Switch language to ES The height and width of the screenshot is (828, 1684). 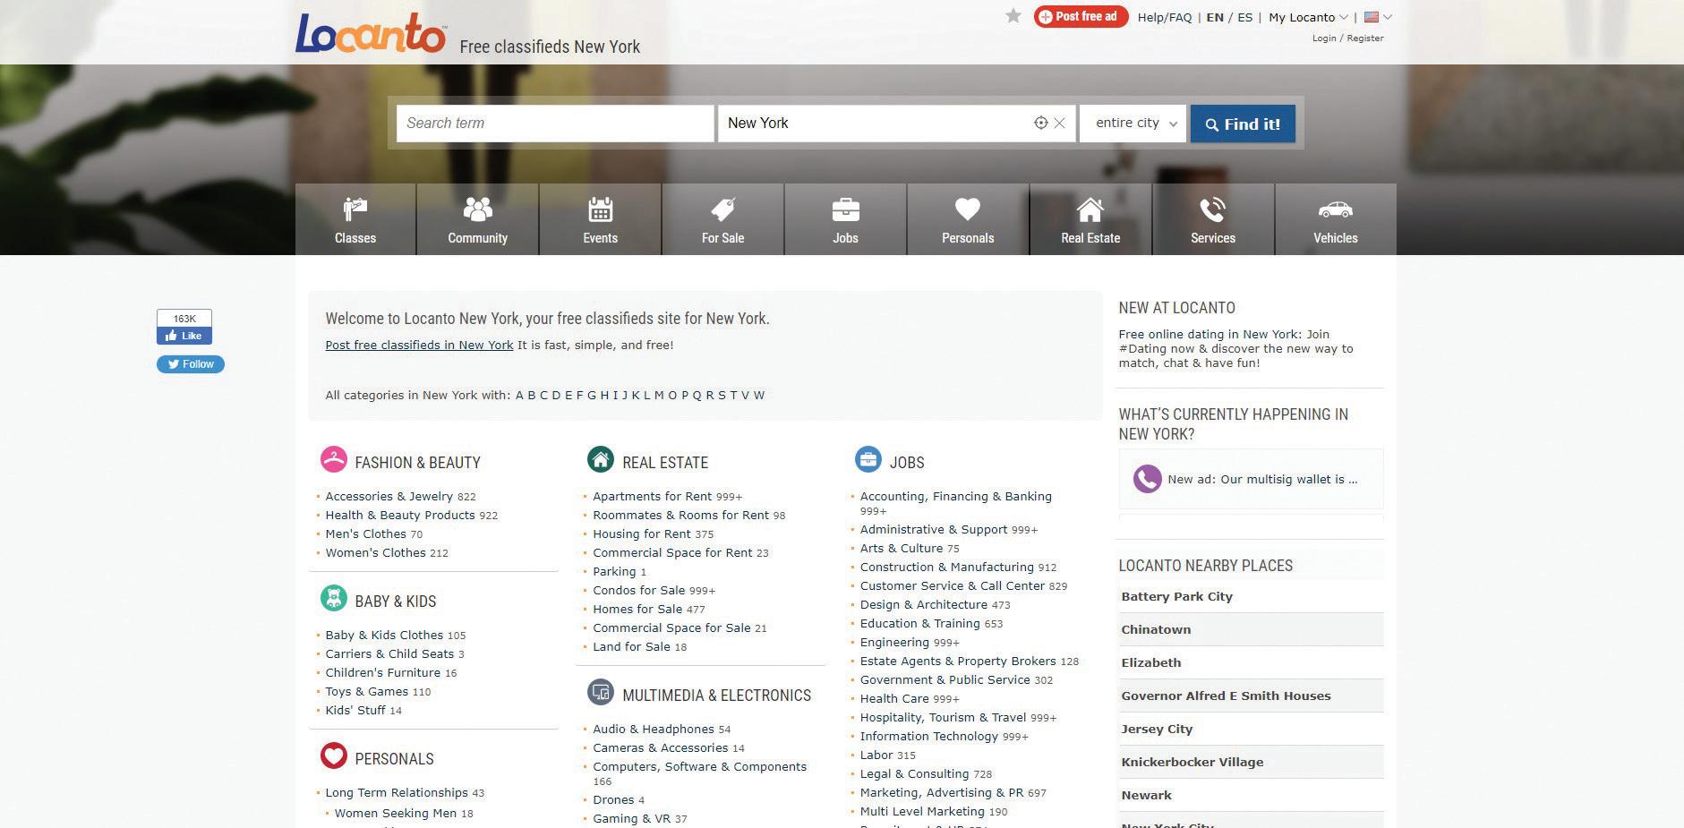pyautogui.click(x=1245, y=17)
